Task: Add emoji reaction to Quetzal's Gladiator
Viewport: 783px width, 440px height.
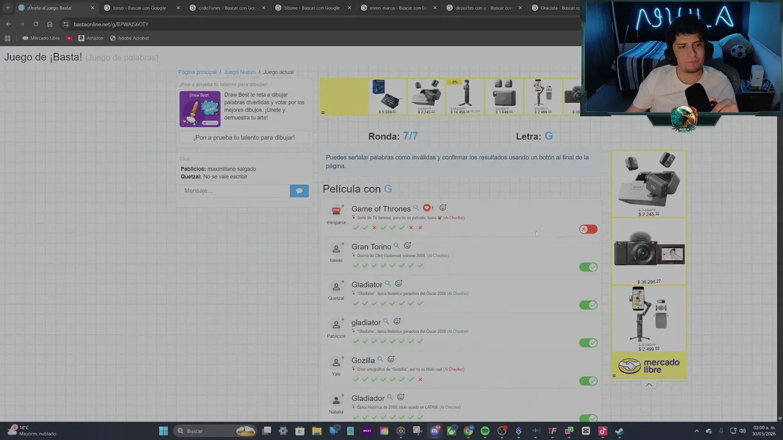Action: tap(399, 284)
